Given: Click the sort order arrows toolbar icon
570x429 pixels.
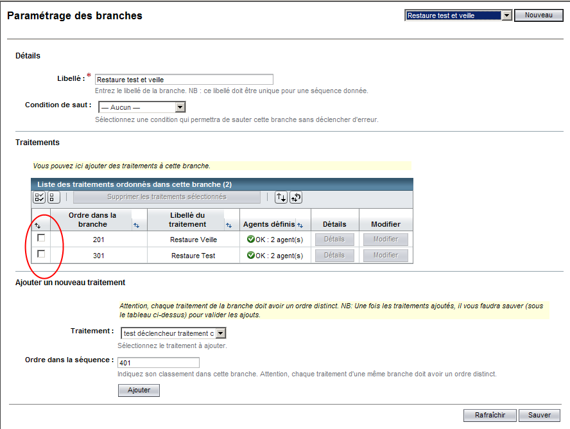Looking at the screenshot, I should (281, 198).
